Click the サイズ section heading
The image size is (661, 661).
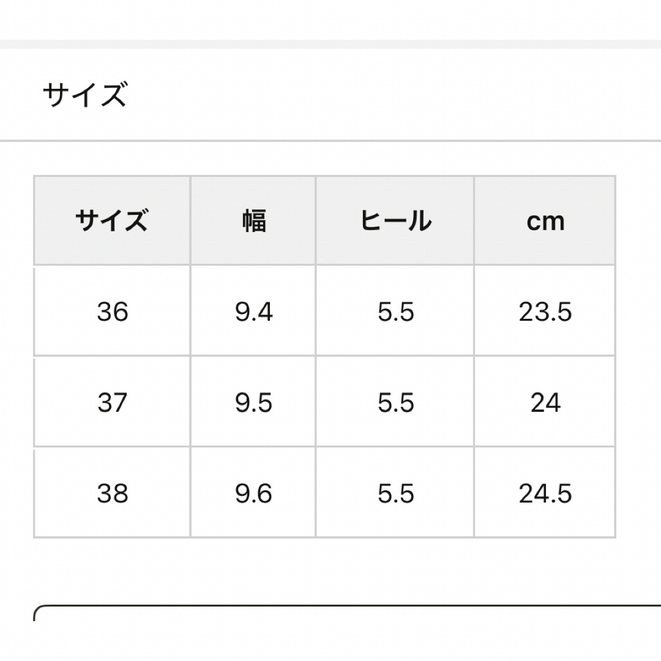[84, 94]
